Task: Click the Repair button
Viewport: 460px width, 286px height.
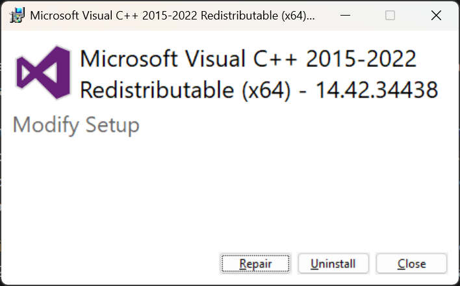Action: click(x=255, y=263)
